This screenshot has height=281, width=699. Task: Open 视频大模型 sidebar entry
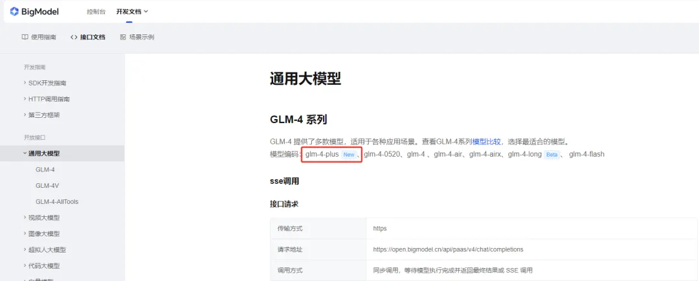point(44,218)
